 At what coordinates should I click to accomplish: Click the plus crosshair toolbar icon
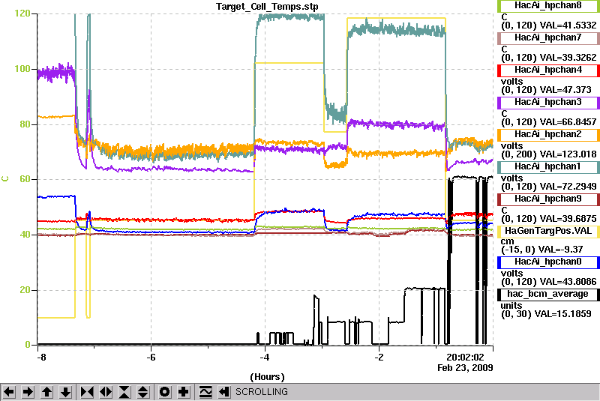[x=184, y=392]
